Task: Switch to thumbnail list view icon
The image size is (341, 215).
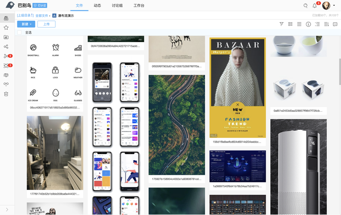Action: [x=290, y=24]
